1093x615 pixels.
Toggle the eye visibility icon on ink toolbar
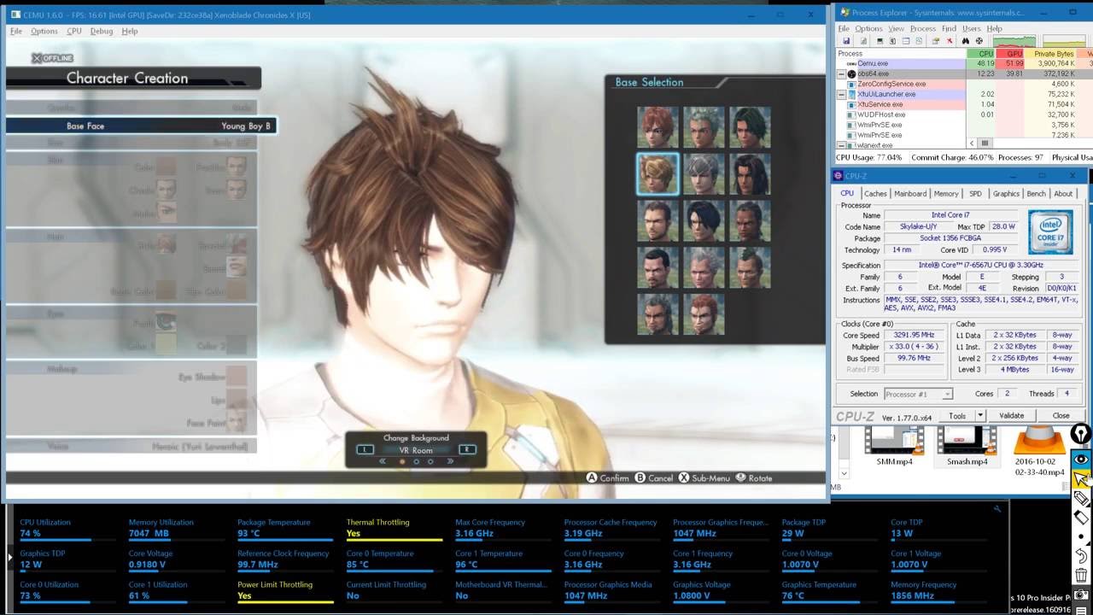click(x=1081, y=460)
